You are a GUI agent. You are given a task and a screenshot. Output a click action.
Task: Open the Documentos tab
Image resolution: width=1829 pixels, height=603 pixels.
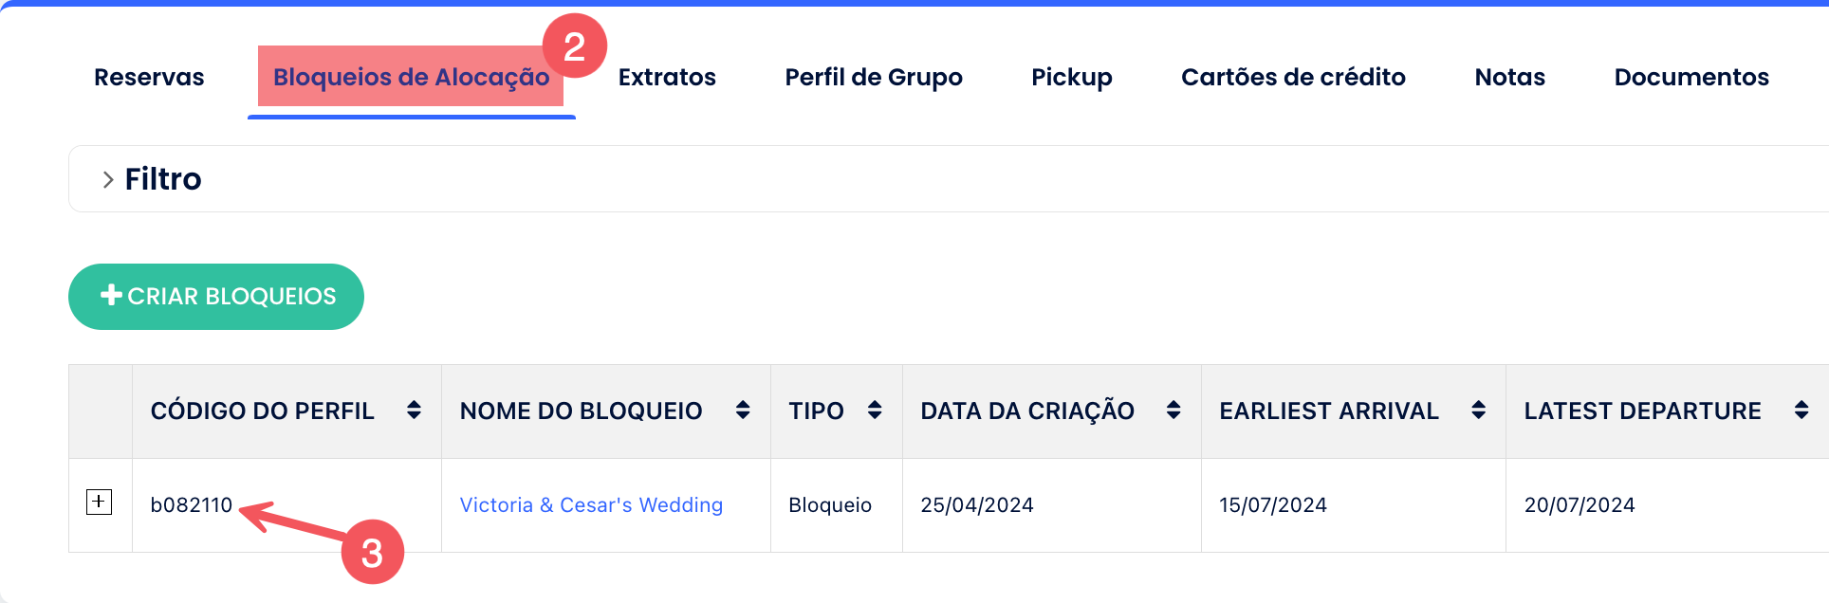tap(1691, 78)
